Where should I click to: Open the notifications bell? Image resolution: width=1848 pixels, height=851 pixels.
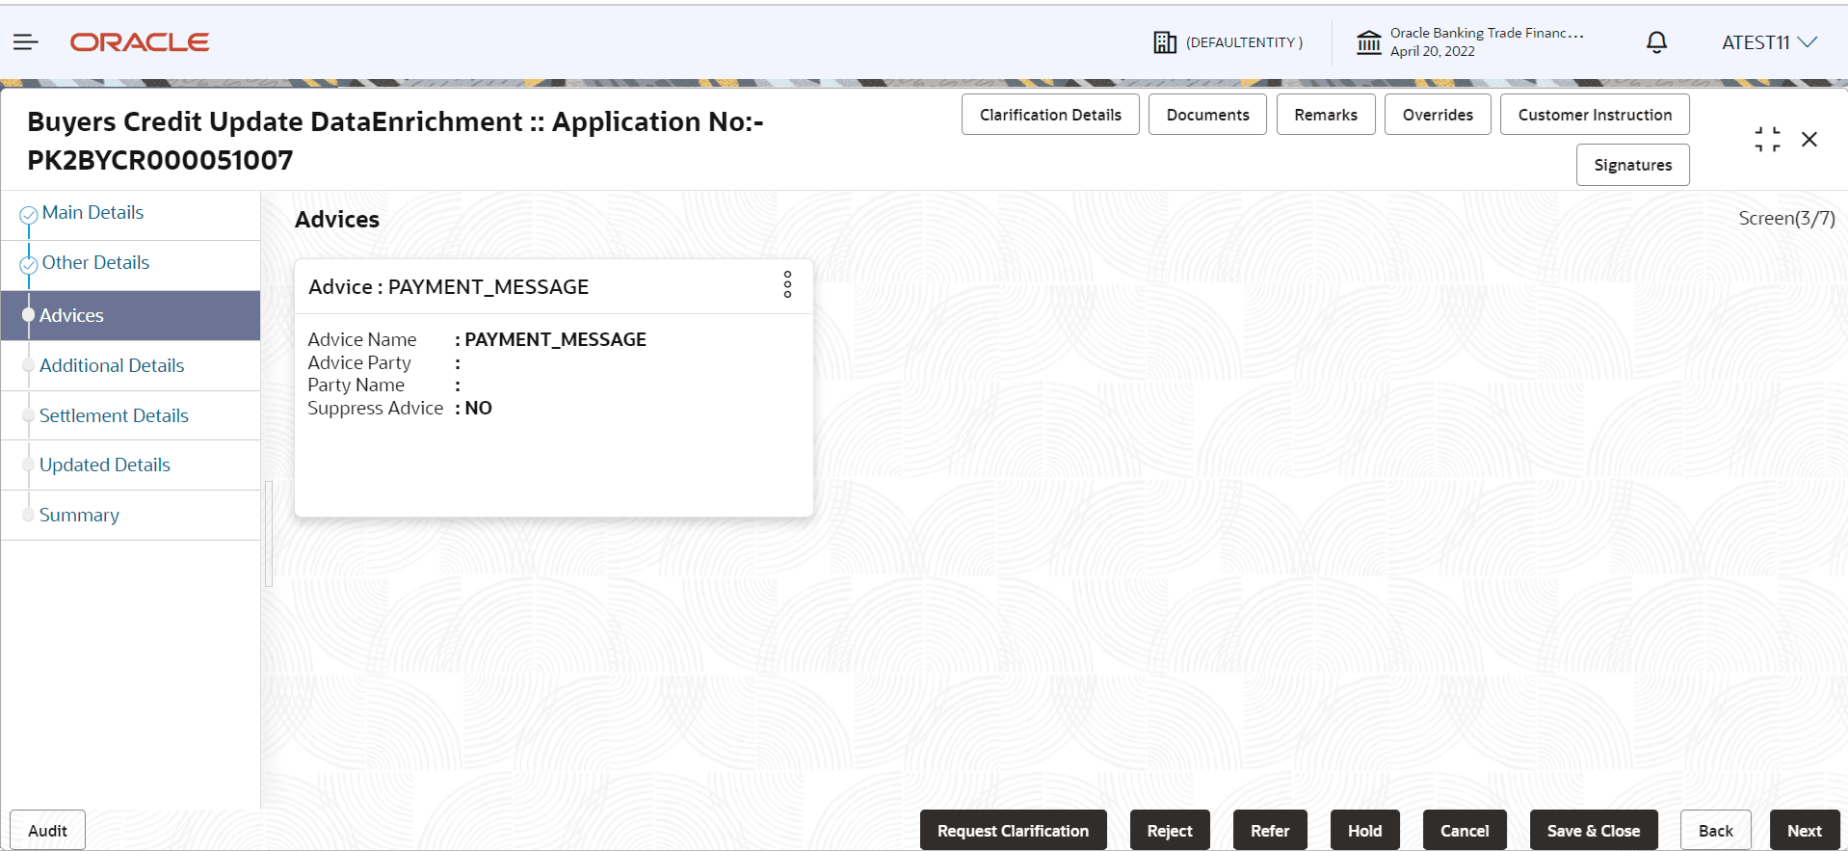[x=1656, y=42]
